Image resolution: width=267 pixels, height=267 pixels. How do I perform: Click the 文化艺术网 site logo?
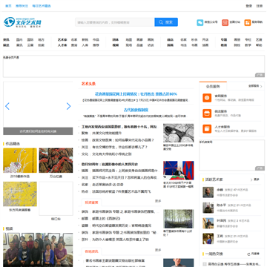pos(22,22)
